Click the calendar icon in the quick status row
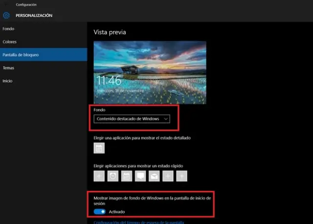Image resolution: width=313 pixels, height=224 pixels. point(127,176)
